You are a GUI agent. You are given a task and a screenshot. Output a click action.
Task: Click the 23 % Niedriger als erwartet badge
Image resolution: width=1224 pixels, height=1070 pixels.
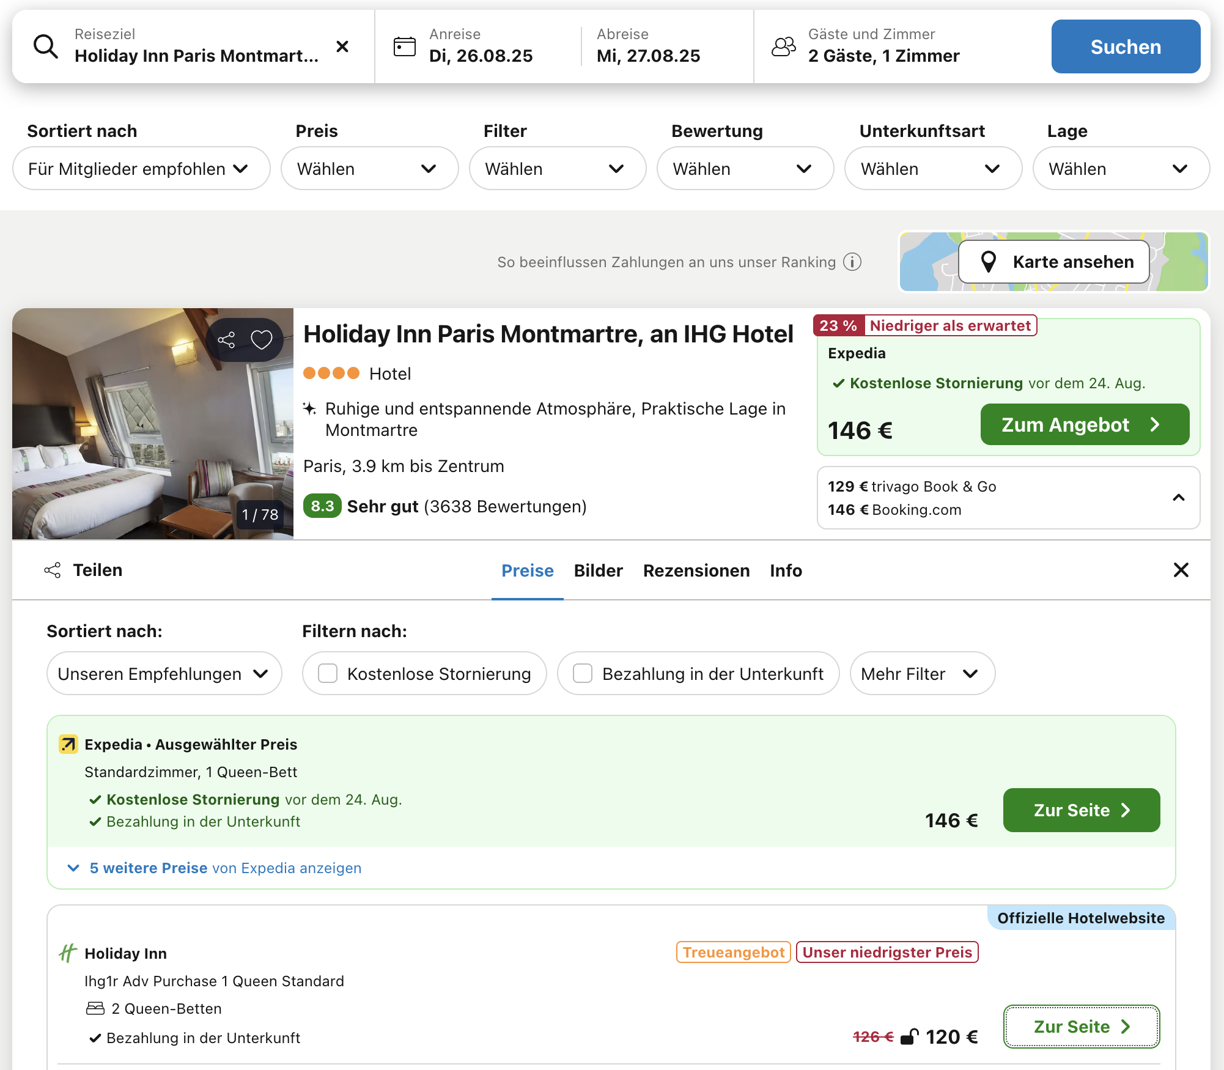(925, 325)
